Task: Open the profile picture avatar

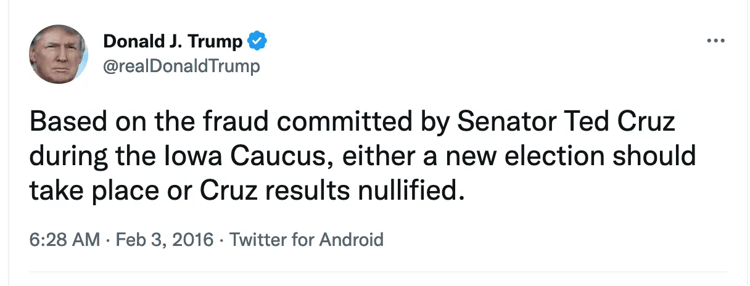Action: (59, 54)
